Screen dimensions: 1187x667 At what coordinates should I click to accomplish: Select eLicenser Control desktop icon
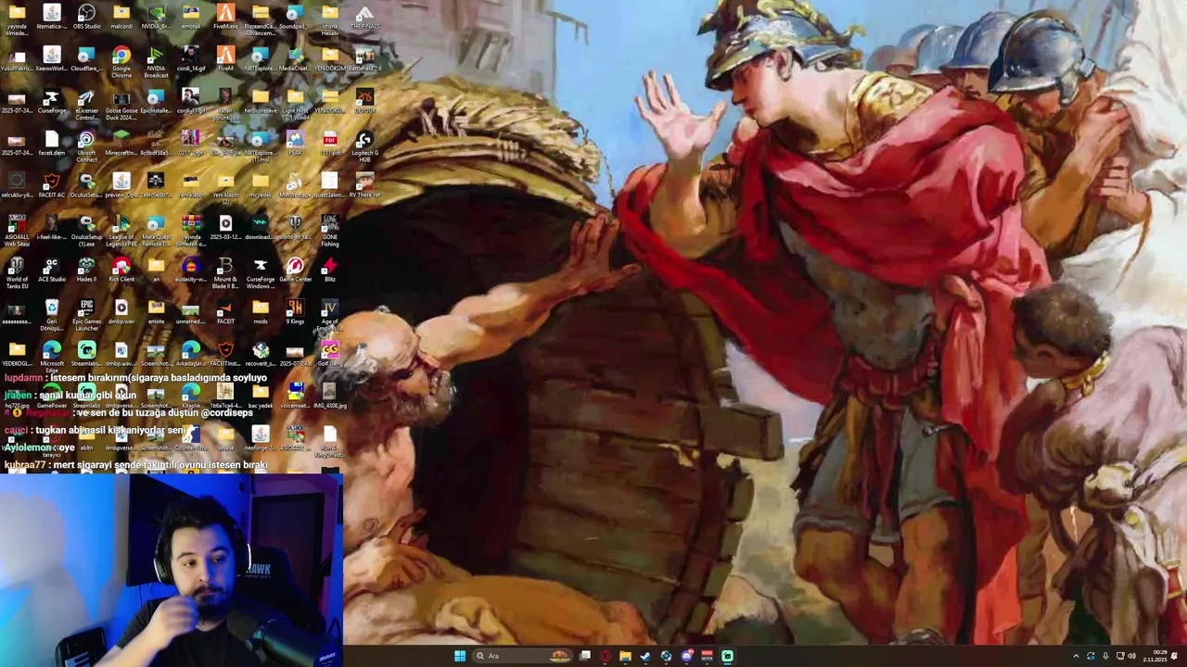tap(86, 104)
